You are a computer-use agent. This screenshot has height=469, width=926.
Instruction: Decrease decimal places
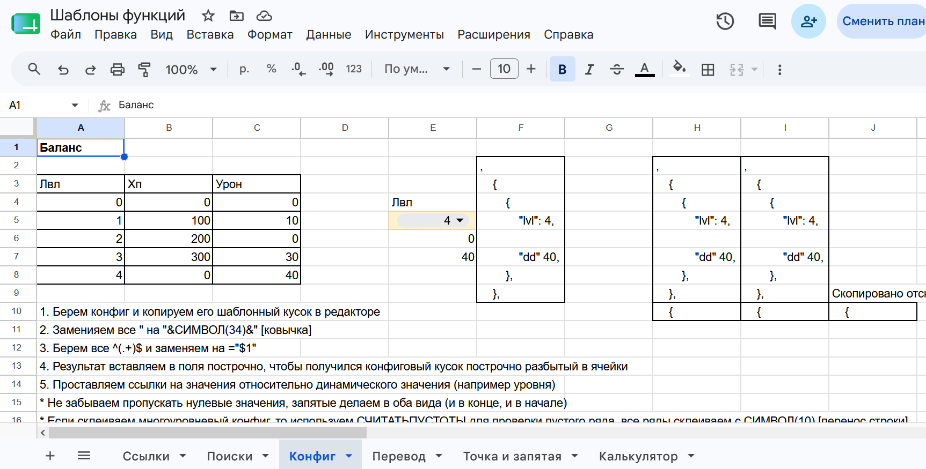[x=298, y=69]
